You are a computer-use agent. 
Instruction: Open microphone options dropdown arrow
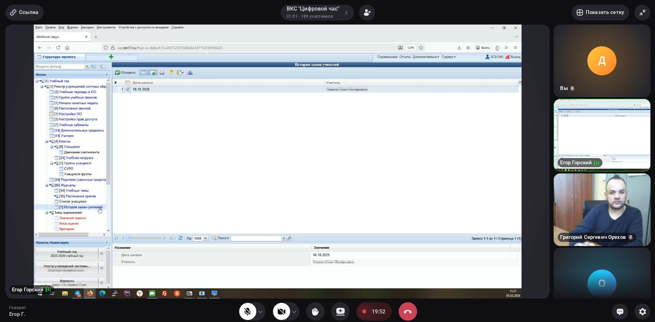click(260, 312)
